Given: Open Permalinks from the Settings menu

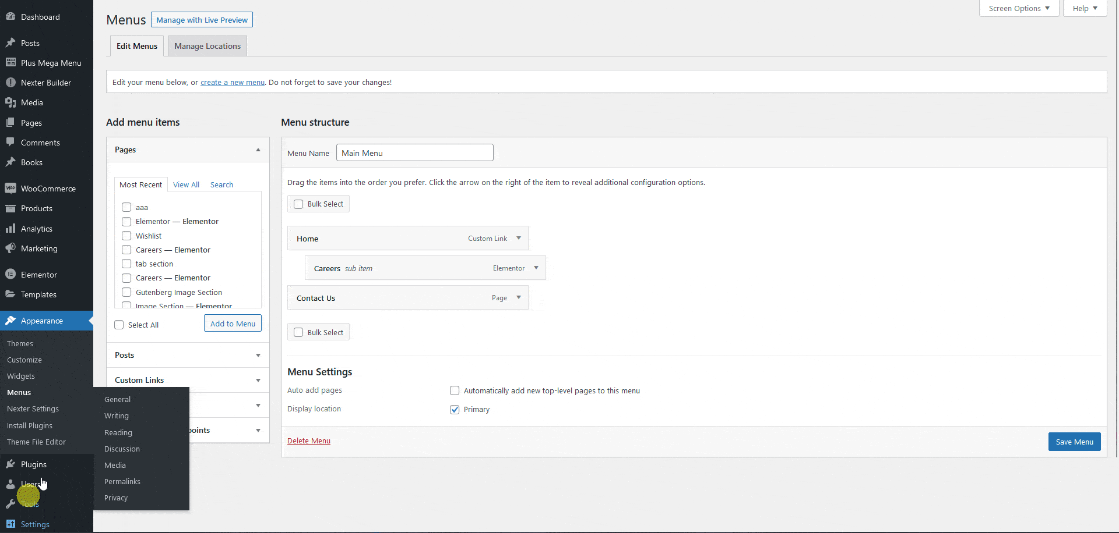Looking at the screenshot, I should pos(122,481).
